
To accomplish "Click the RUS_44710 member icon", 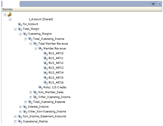I will click(46, 53).
